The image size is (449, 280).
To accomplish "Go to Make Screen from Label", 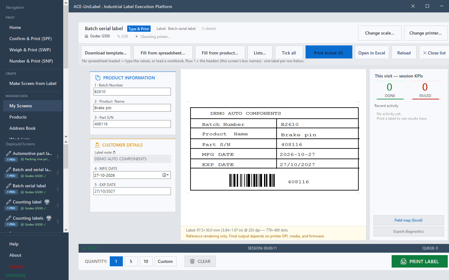I will click(x=33, y=83).
